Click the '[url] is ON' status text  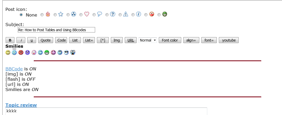pyautogui.click(x=17, y=84)
